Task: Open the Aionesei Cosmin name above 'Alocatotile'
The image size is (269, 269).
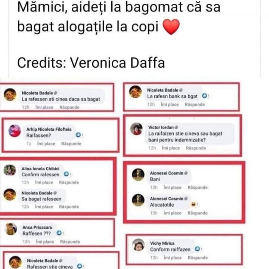Action: pyautogui.click(x=167, y=198)
